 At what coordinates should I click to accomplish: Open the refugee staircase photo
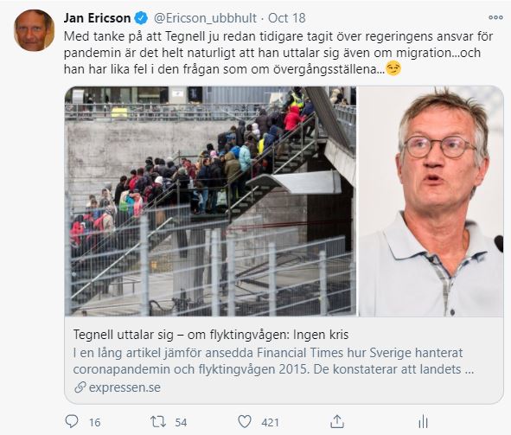(210, 201)
